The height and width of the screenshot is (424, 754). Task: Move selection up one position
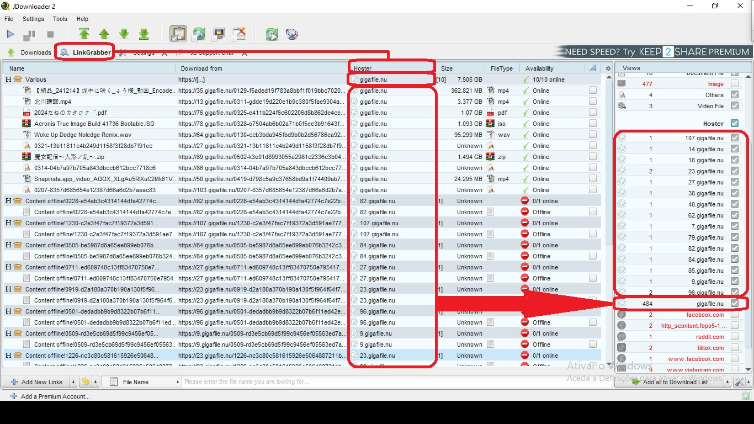[104, 34]
